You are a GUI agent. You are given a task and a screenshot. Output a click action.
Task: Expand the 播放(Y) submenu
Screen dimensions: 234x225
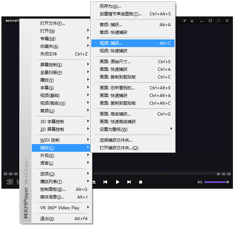tap(61, 80)
